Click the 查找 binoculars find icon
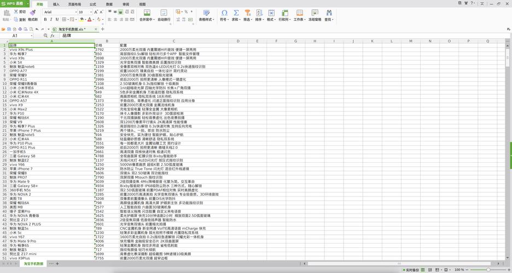Viewport: 512px width, 273px height. point(329,13)
